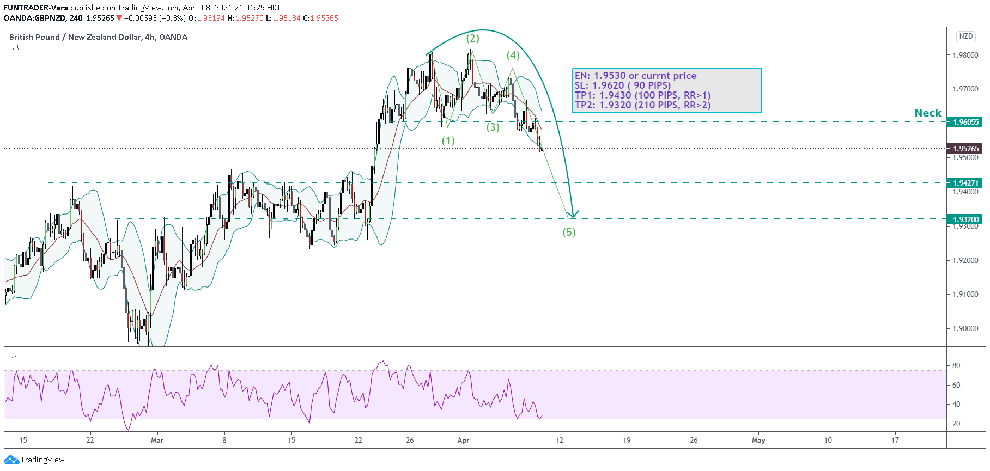Select the 1.94271 price level label

click(x=965, y=183)
